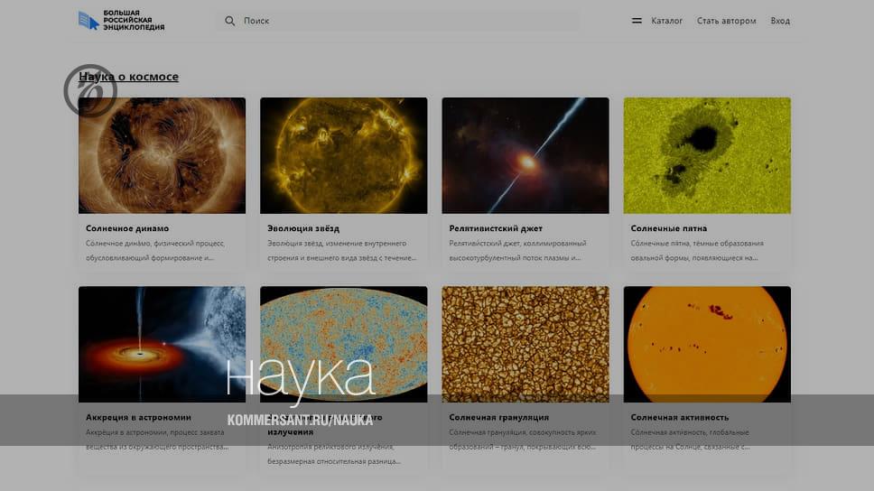874x491 pixels.
Task: Open the relic radiation anisotropy map image
Action: [x=343, y=343]
